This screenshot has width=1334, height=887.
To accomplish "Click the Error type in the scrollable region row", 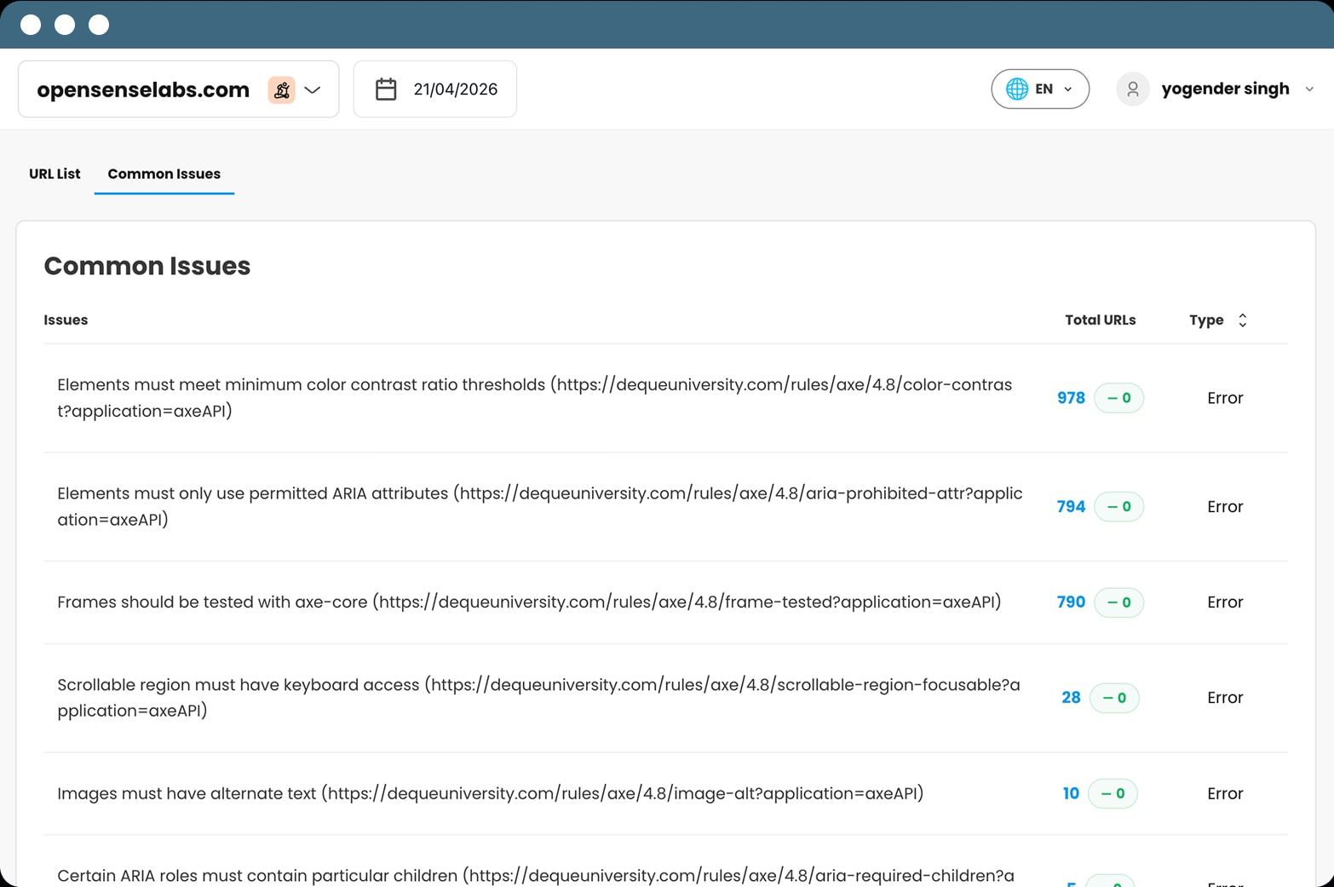I will pyautogui.click(x=1225, y=698).
